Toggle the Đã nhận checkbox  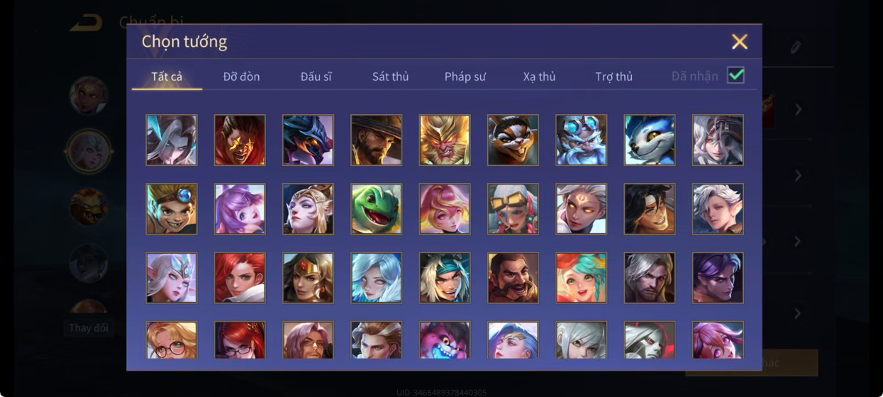coord(736,75)
